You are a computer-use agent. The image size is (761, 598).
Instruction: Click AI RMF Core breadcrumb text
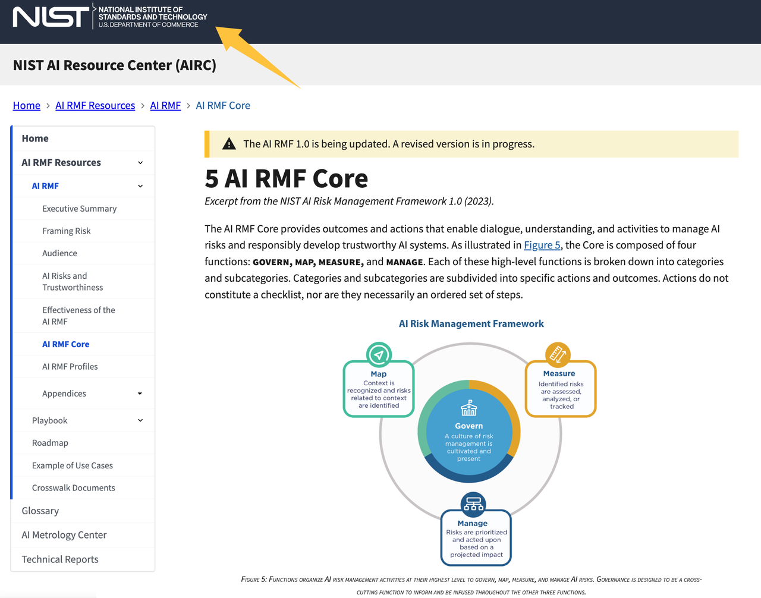click(x=223, y=105)
